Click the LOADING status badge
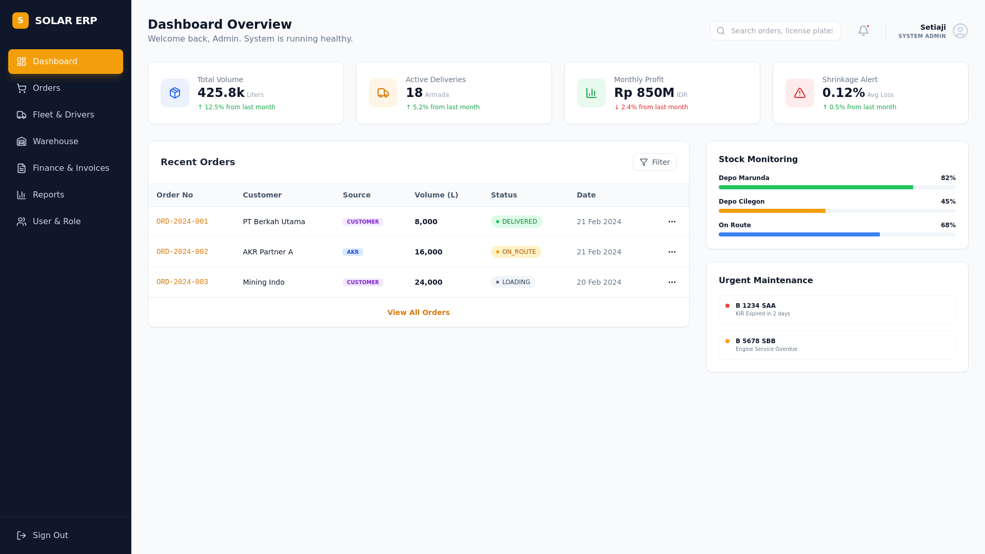Screen dimensions: 985x554 pos(513,282)
